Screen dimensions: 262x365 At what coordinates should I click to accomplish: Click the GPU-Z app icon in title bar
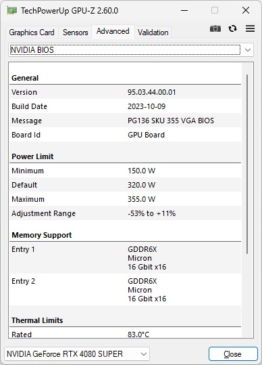12,10
